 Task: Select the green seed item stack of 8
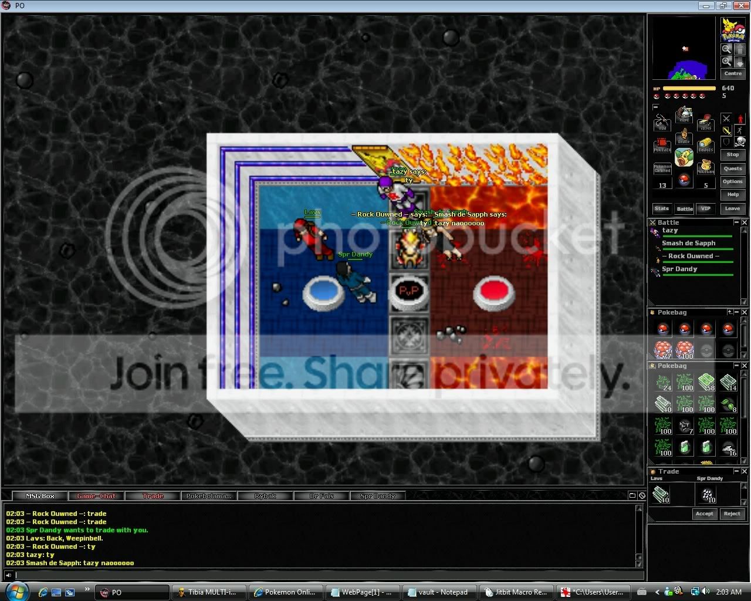click(728, 404)
